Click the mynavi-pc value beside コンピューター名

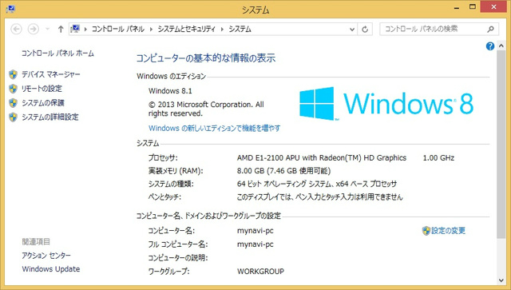tap(255, 231)
